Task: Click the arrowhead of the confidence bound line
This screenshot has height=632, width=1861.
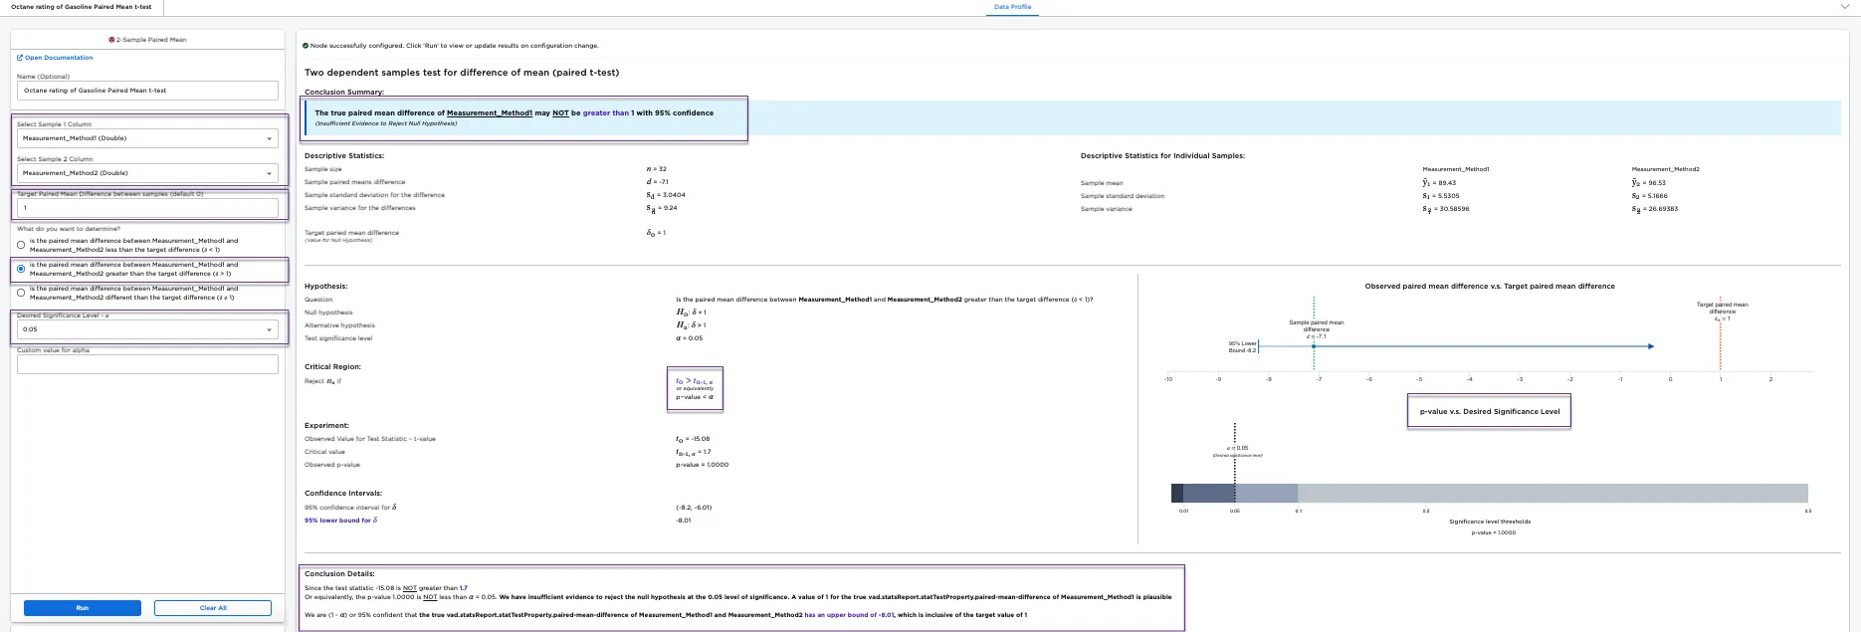Action: coord(1650,346)
